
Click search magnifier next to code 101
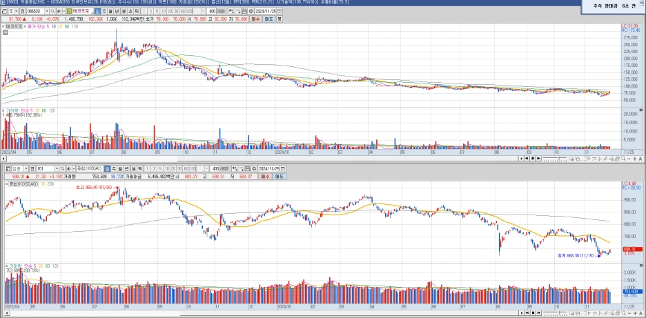[63, 168]
